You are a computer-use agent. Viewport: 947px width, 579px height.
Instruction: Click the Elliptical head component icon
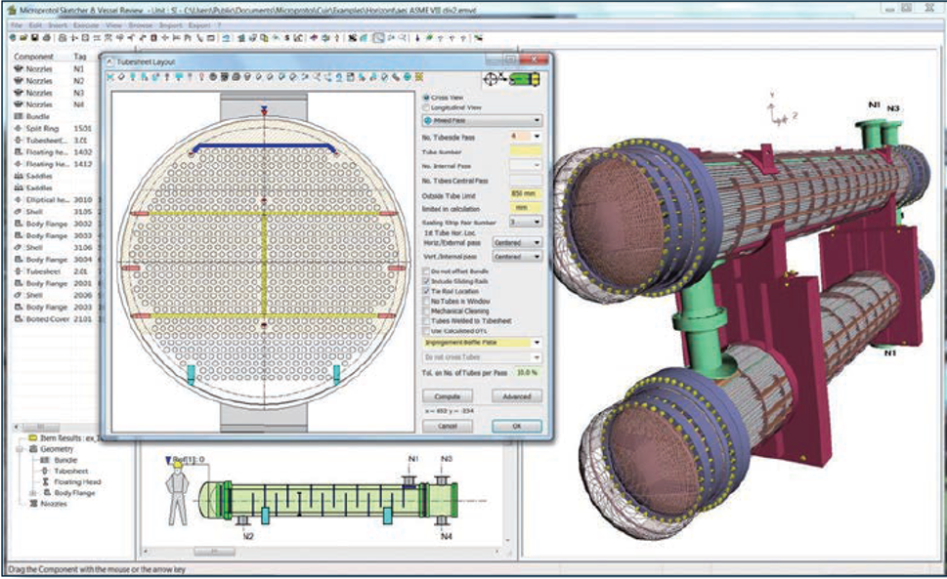(x=18, y=199)
